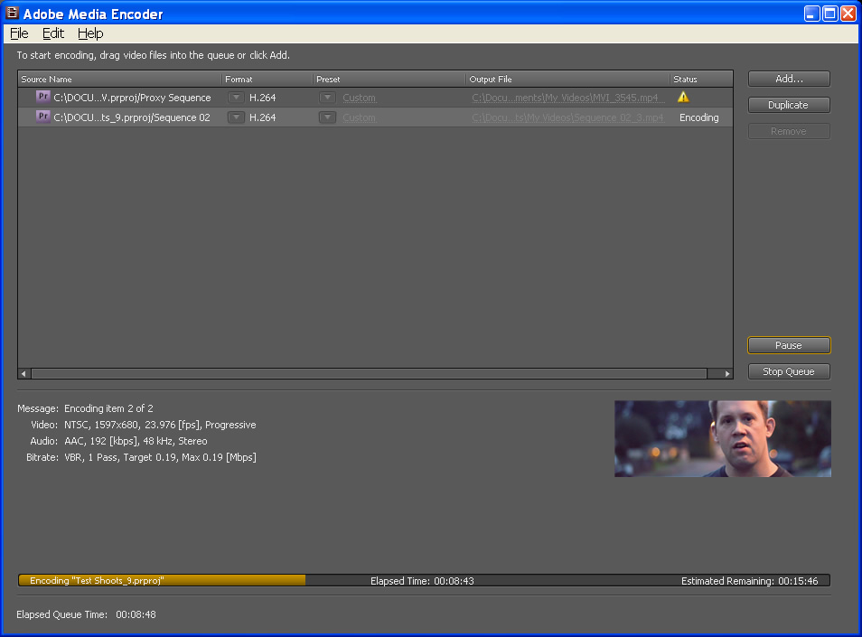862x637 pixels.
Task: Open the Edit menu
Action: pyautogui.click(x=53, y=33)
